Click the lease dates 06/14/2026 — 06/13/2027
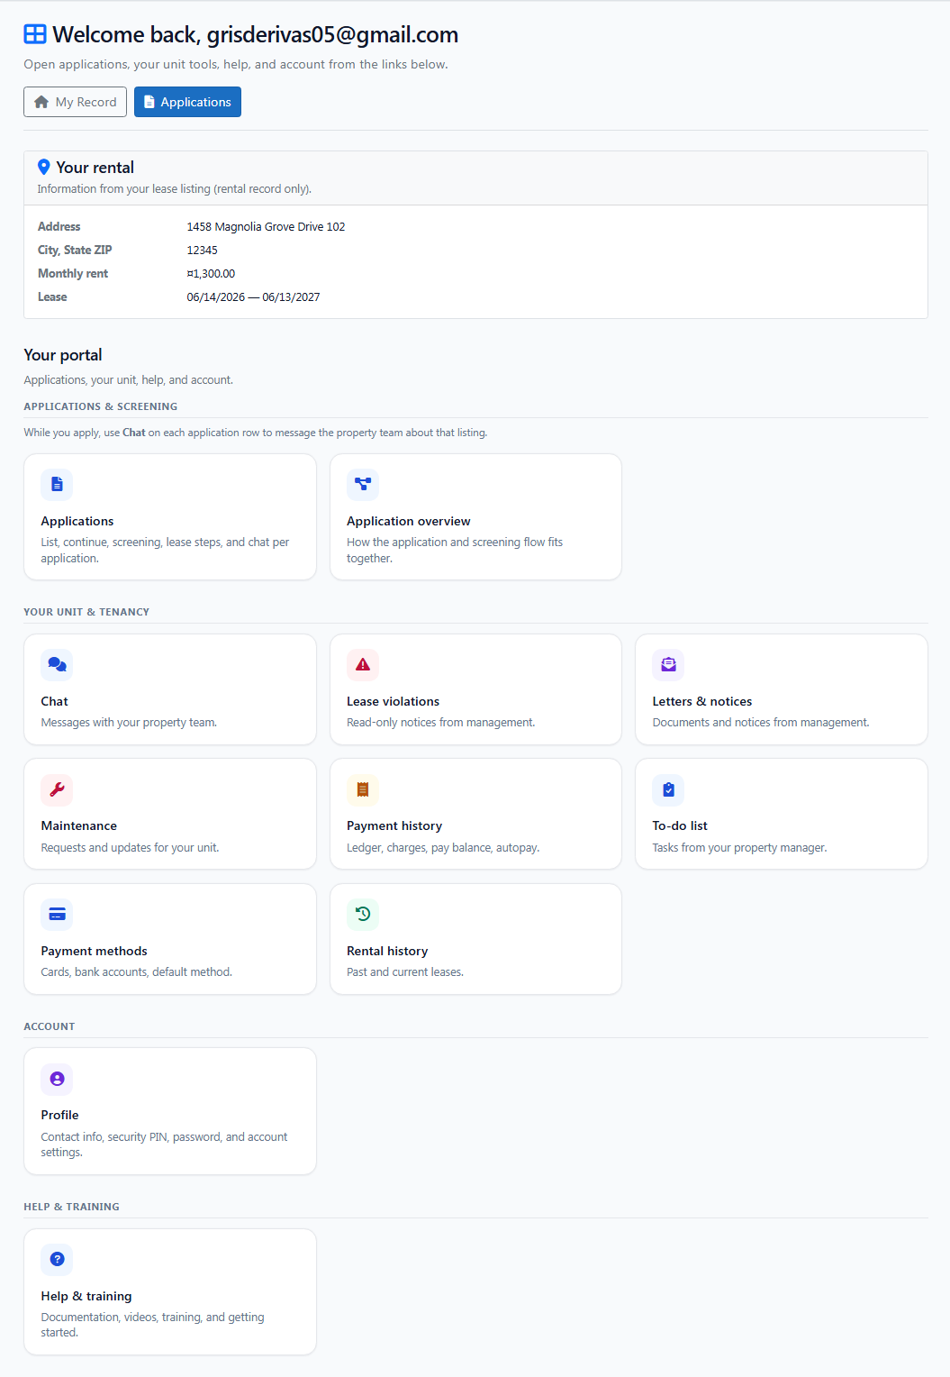Viewport: 950px width, 1377px height. click(x=253, y=296)
